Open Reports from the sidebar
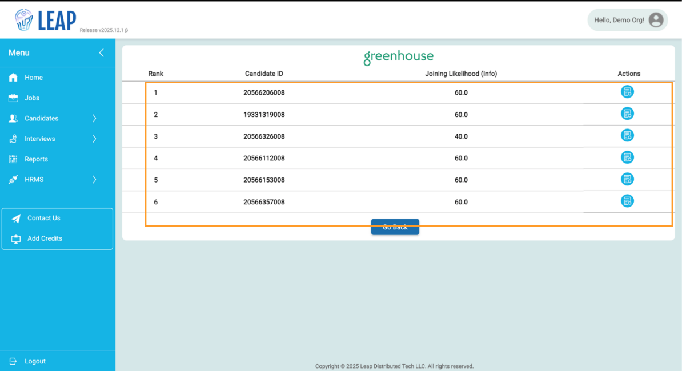682x372 pixels. (x=35, y=159)
